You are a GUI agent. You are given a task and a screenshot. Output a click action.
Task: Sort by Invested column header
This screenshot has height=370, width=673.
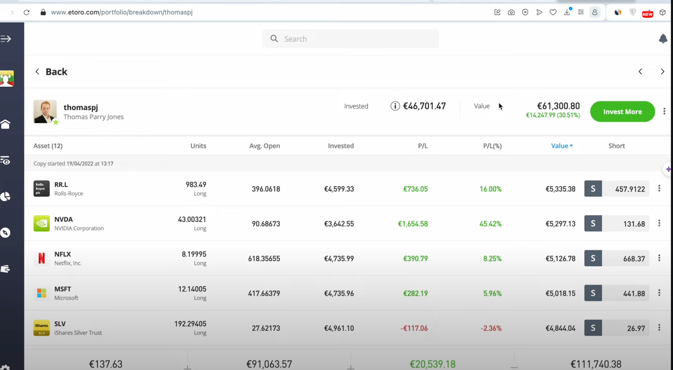[341, 146]
